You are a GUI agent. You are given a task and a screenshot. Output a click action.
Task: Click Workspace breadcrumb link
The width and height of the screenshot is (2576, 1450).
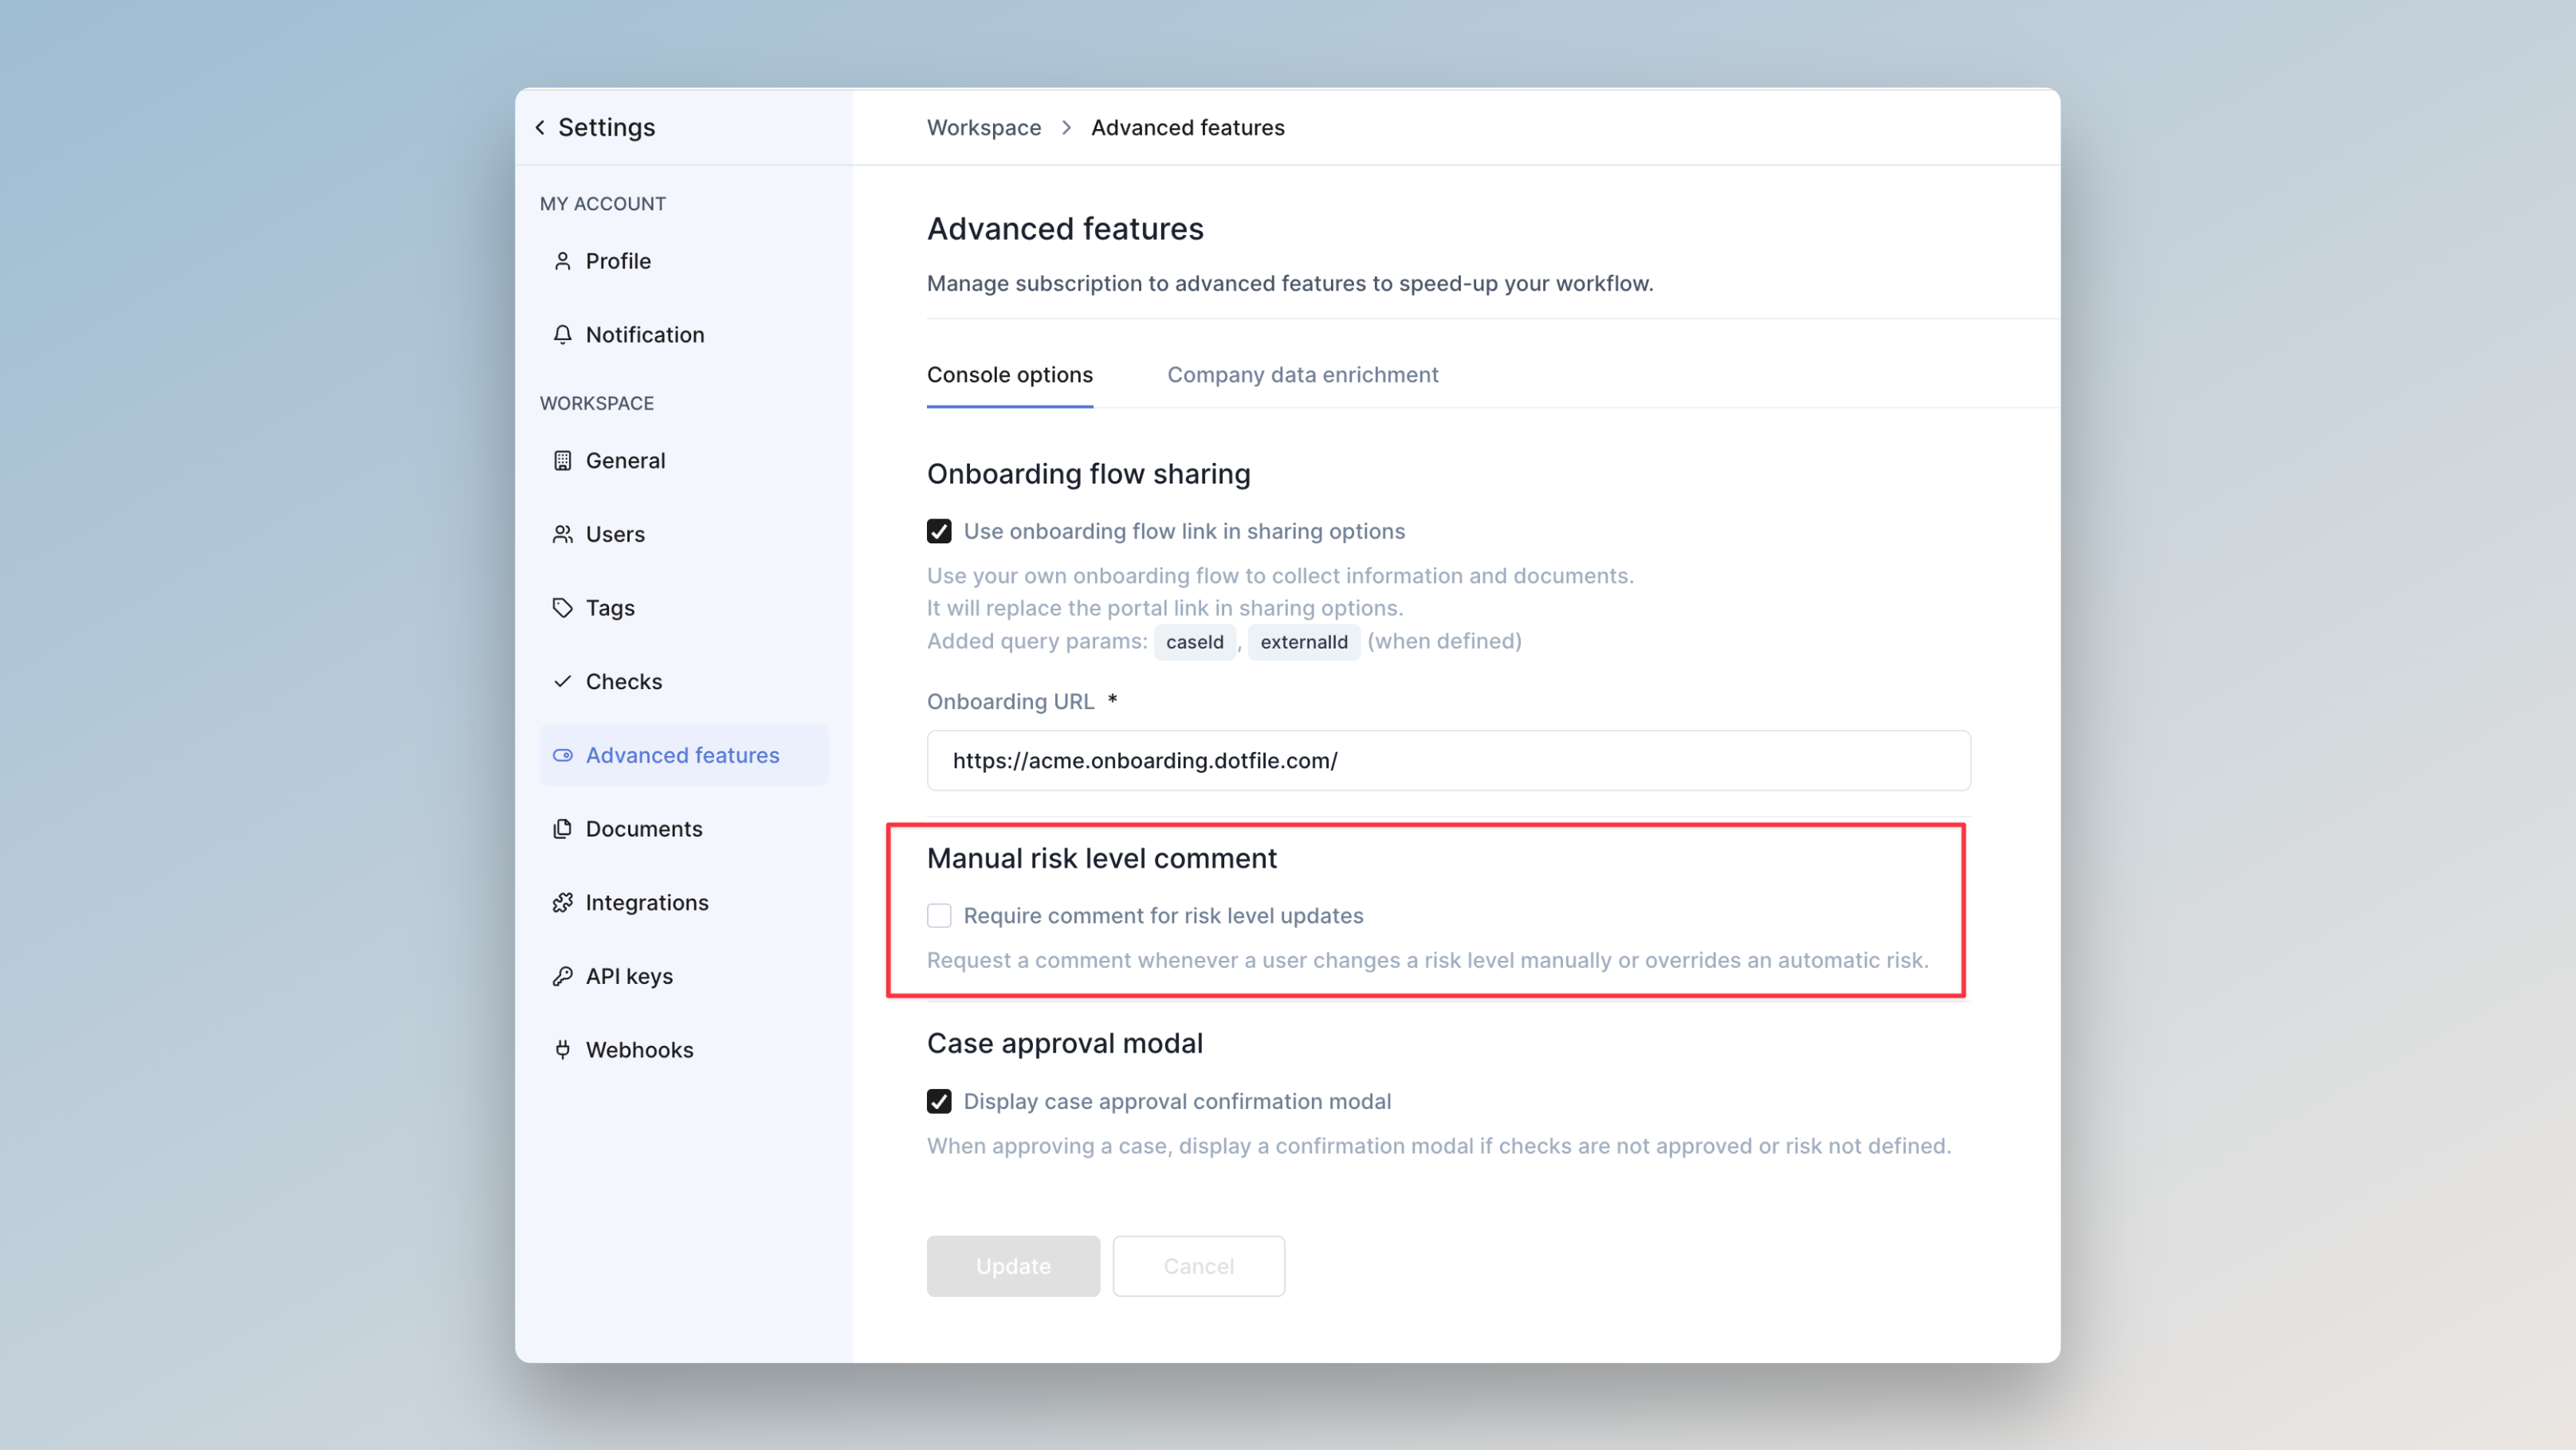pos(983,127)
